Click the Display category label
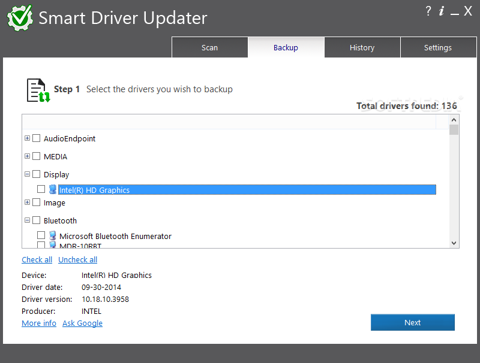This screenshot has height=363, width=480. (56, 175)
